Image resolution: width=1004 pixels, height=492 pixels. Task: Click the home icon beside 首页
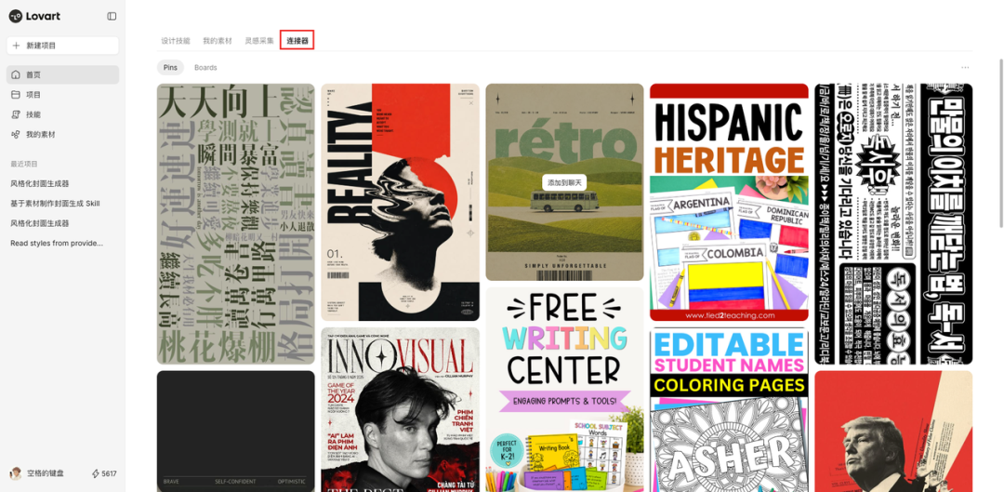[16, 75]
